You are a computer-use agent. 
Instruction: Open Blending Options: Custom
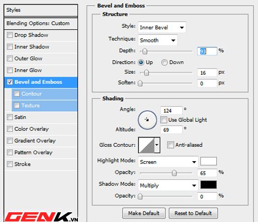tap(41, 23)
